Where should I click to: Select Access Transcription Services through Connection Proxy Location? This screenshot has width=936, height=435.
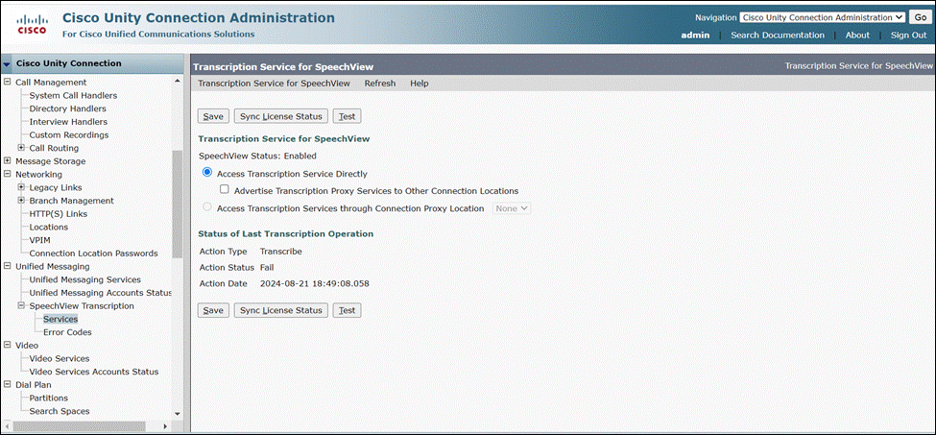click(207, 207)
